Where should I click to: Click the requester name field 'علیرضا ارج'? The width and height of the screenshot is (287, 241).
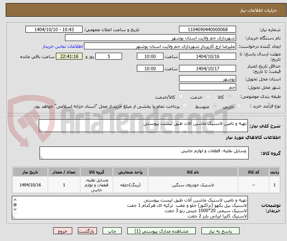tap(160, 46)
